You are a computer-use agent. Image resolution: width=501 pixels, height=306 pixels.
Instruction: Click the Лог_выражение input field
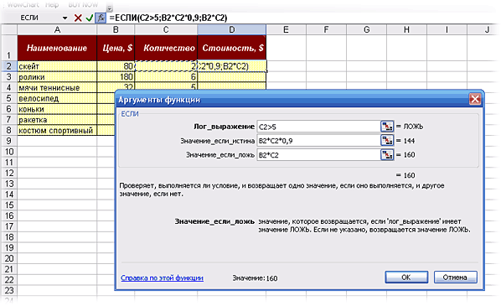pos(318,127)
